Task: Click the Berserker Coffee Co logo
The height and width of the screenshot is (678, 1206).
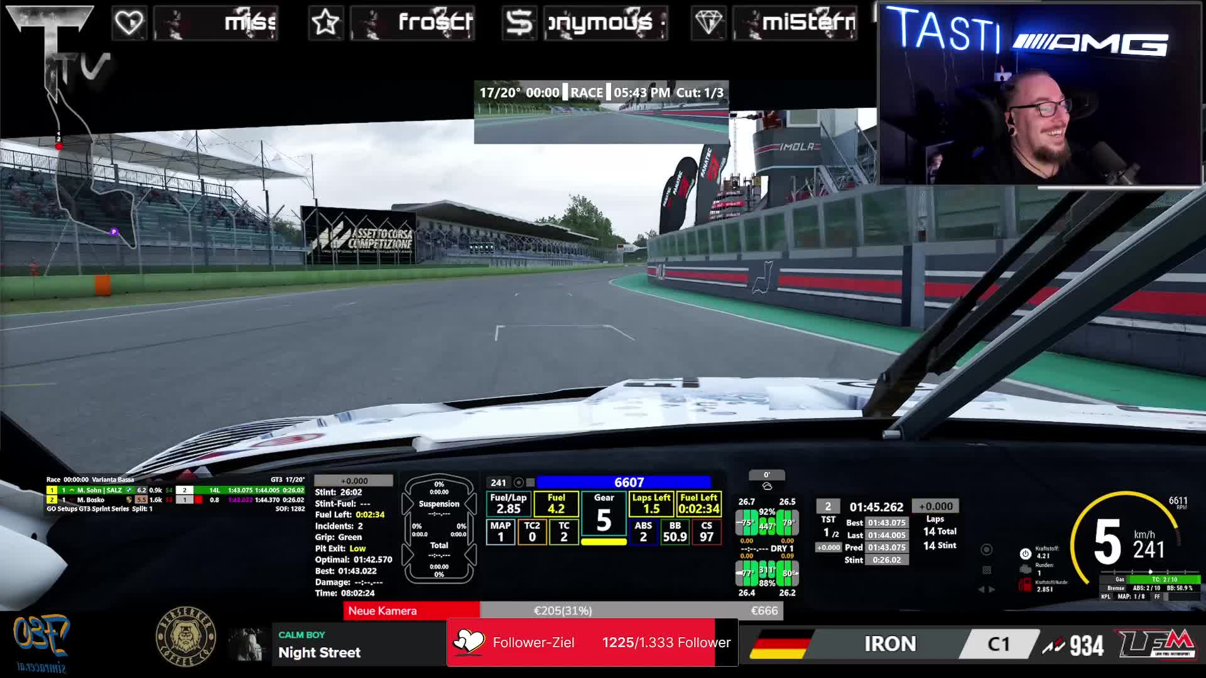Action: (185, 637)
